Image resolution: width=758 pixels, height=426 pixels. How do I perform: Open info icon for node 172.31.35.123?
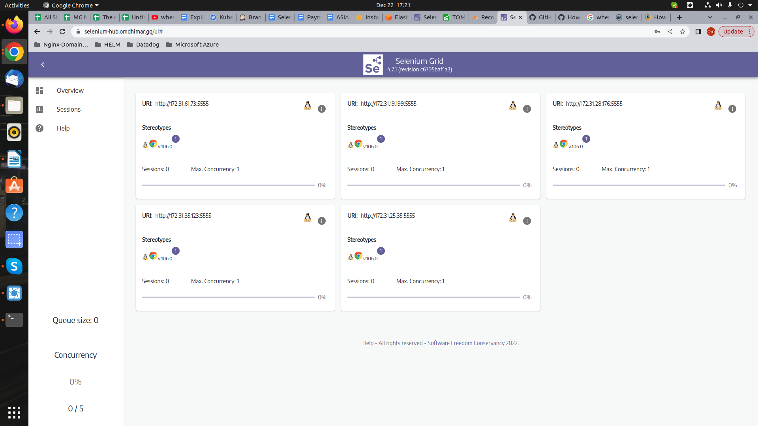322,221
